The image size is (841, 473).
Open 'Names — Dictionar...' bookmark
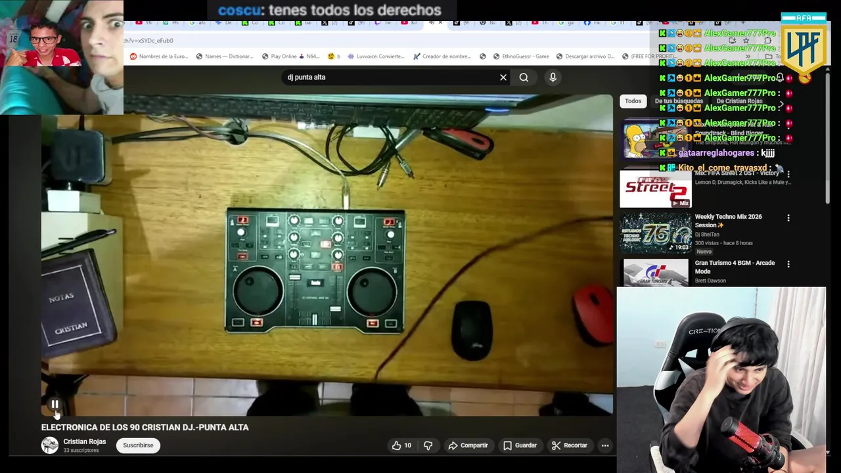click(x=224, y=56)
